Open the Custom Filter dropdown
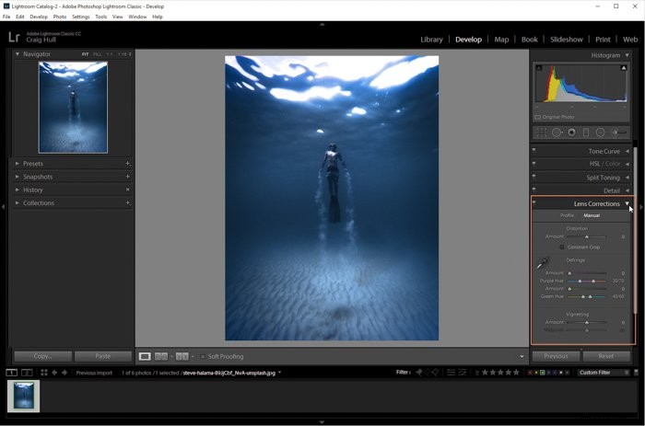The height and width of the screenshot is (426, 645). [x=604, y=373]
